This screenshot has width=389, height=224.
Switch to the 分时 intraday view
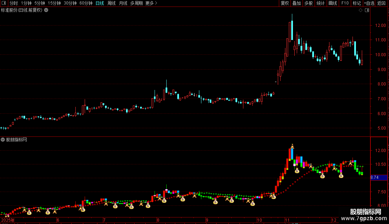coord(14,3)
